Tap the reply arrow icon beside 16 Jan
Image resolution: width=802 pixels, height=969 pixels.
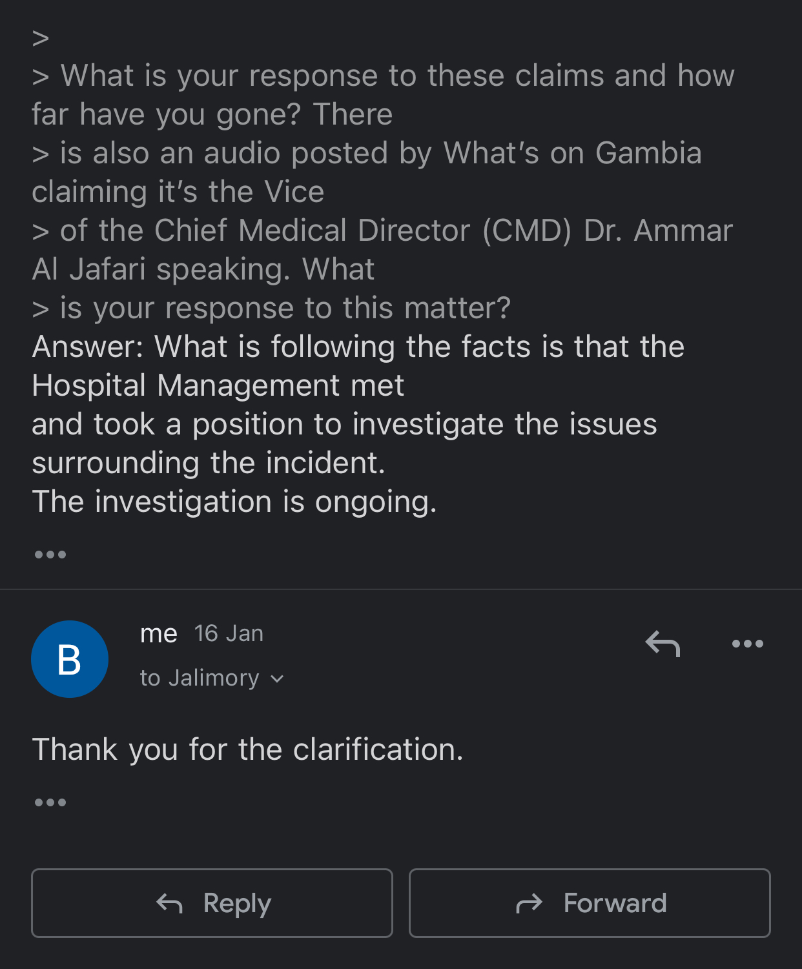pos(663,644)
